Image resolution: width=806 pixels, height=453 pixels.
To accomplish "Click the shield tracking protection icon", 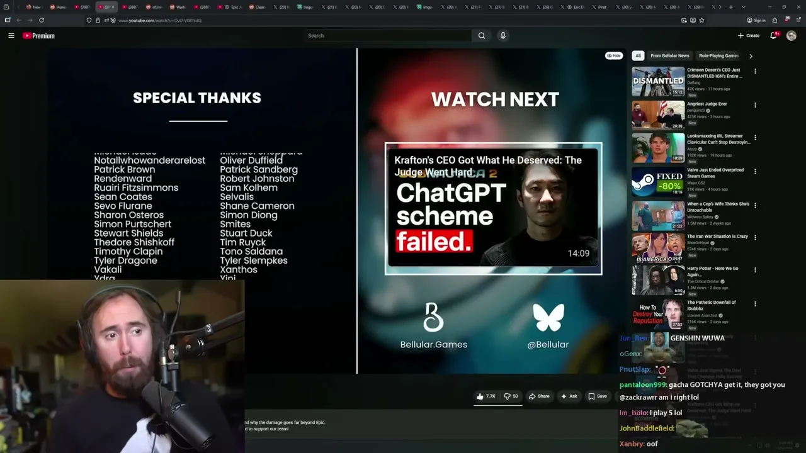I will coord(89,20).
